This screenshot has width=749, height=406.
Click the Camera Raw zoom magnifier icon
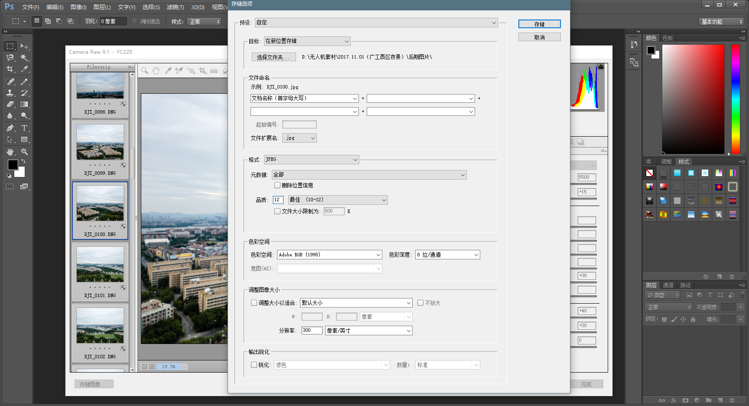(x=145, y=70)
